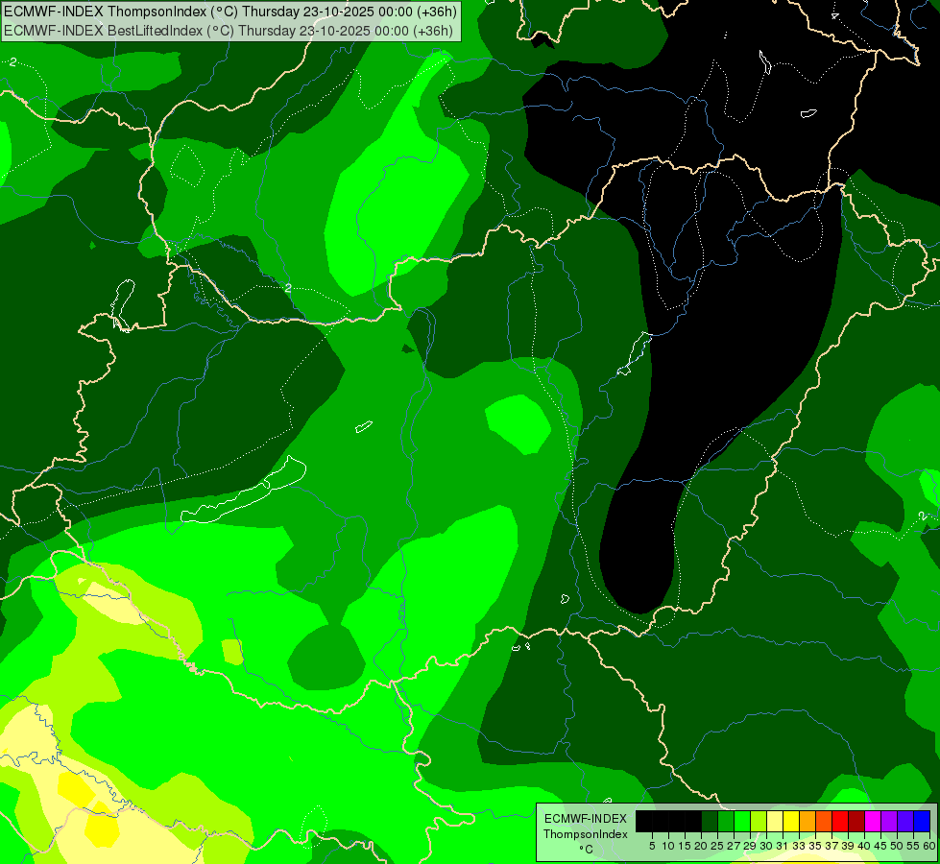Screen dimensions: 940x864
Task: Click the dark red 39-40 legend swatch
Action: [x=856, y=822]
